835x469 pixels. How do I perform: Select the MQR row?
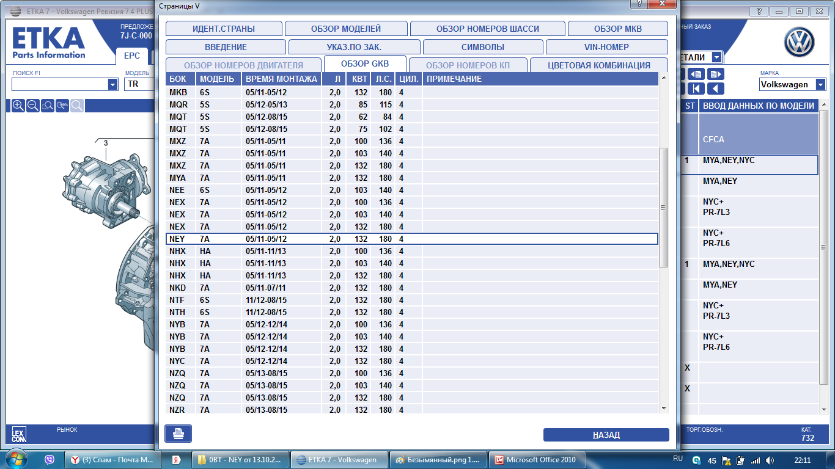coord(412,104)
